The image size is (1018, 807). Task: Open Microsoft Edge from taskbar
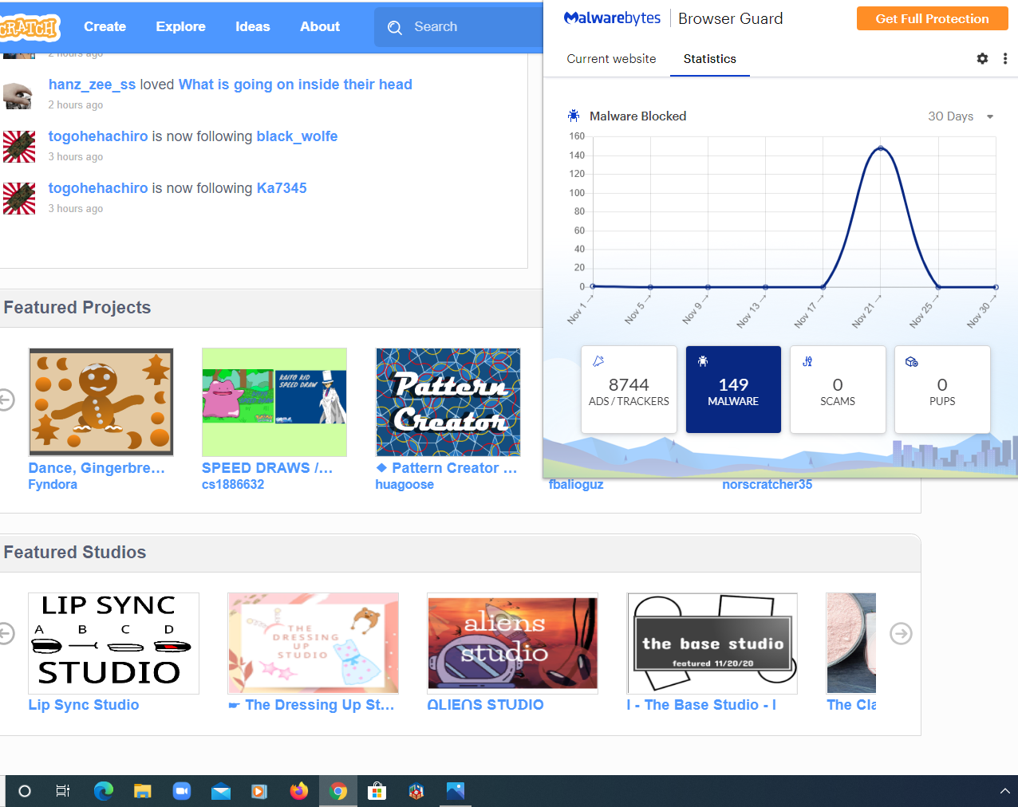click(104, 791)
